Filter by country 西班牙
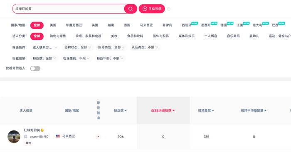The image size is (291, 157). pos(187,25)
